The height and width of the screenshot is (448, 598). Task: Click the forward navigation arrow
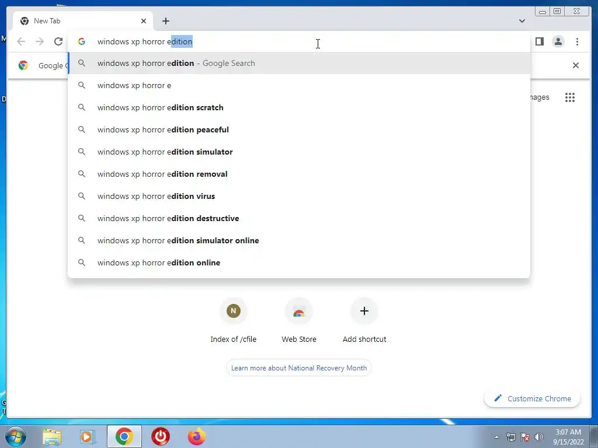(40, 41)
